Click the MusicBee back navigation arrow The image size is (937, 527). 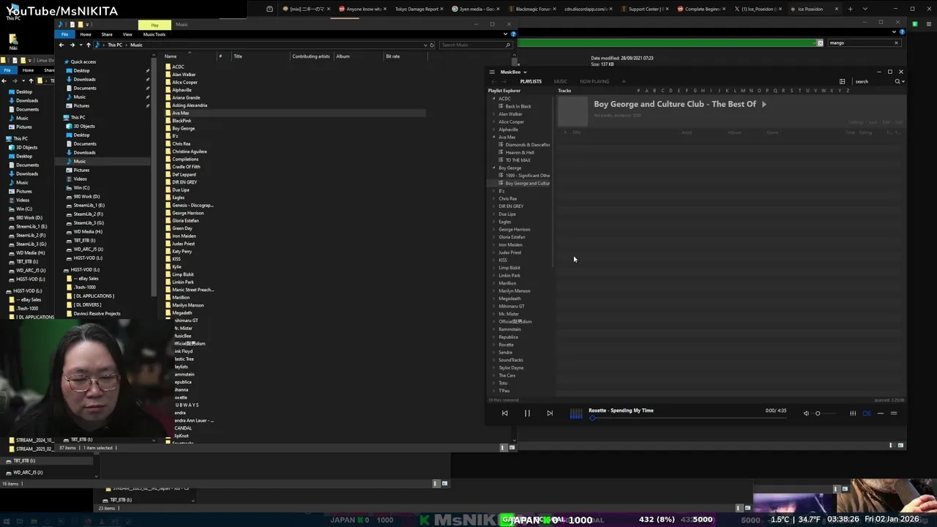click(494, 81)
